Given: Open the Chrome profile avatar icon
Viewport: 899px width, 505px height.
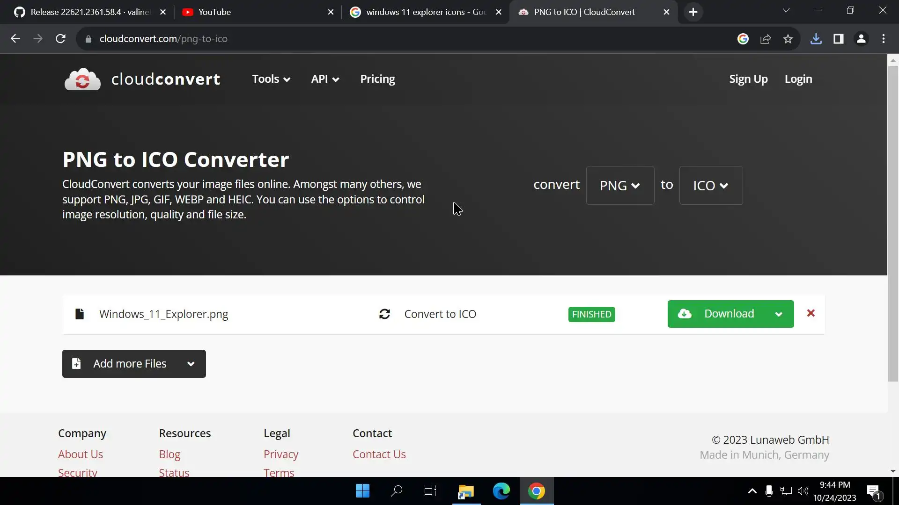Looking at the screenshot, I should pyautogui.click(x=861, y=39).
